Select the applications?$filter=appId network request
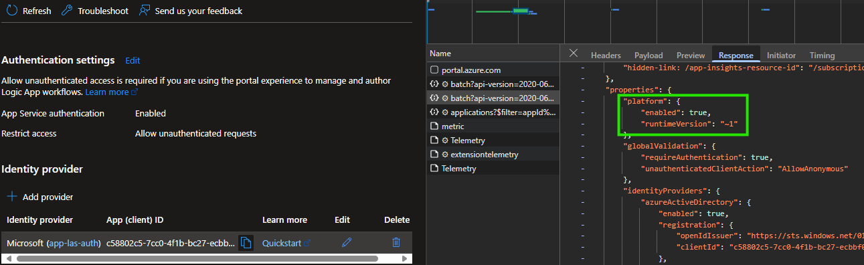The width and height of the screenshot is (864, 265). tap(493, 112)
